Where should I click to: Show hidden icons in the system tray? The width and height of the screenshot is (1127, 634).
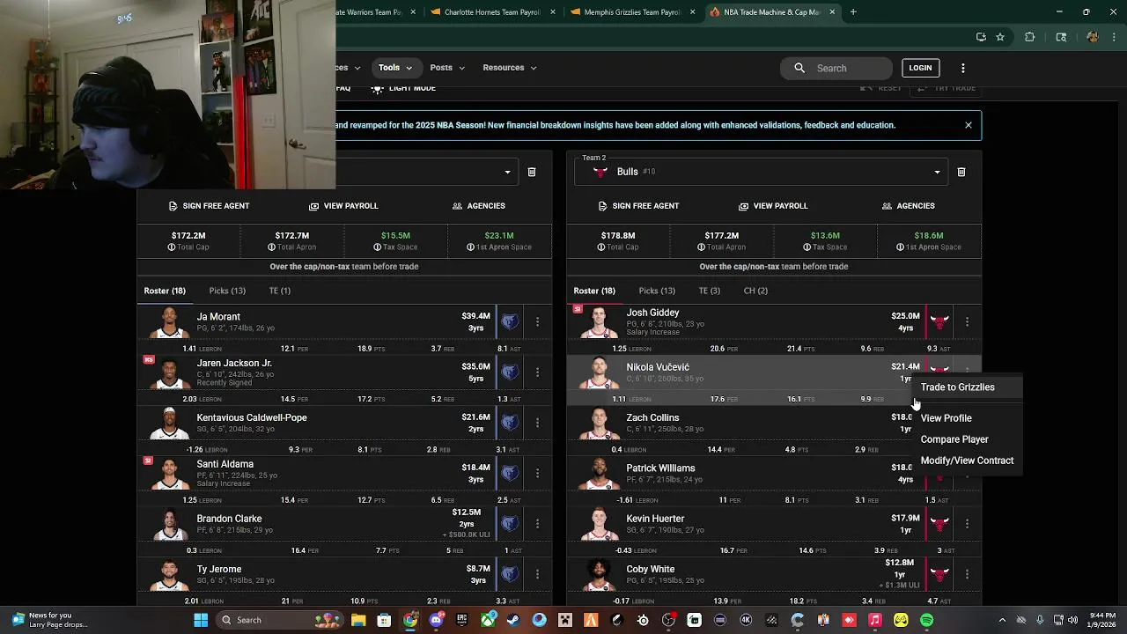tap(1004, 620)
